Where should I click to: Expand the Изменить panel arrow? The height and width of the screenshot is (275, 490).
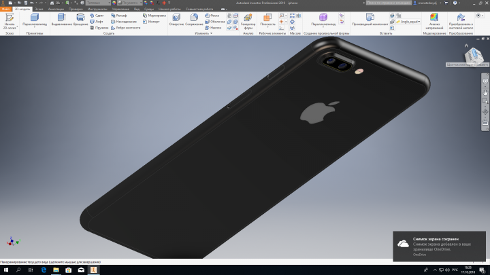[x=211, y=33]
